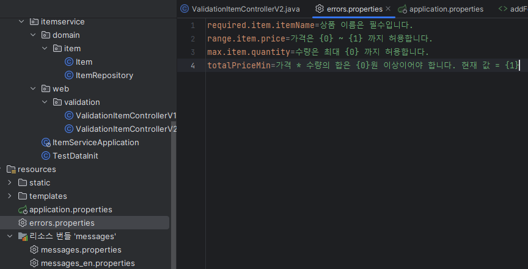Click the ItemRepository class icon

click(68, 75)
